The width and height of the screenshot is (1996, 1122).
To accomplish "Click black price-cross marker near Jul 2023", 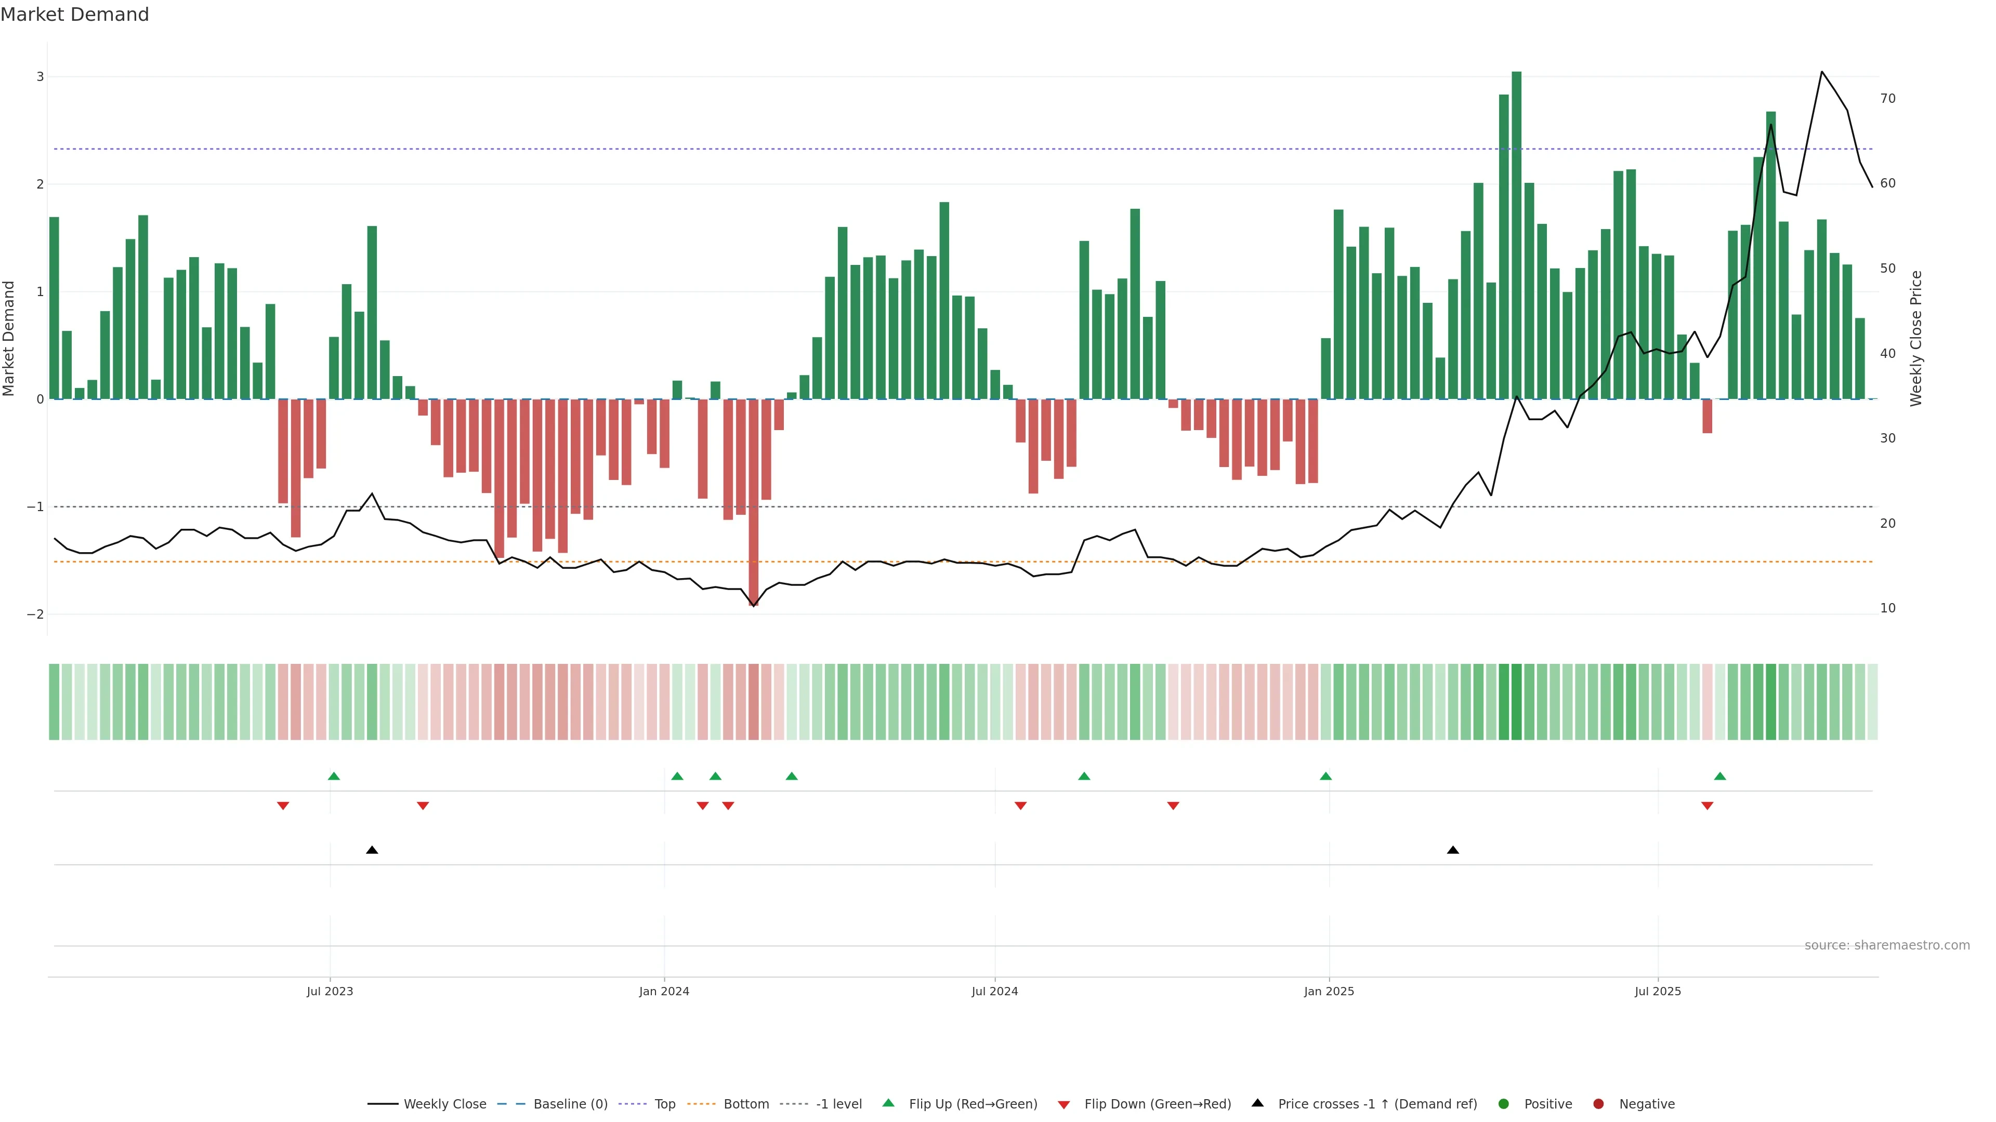I will point(372,850).
